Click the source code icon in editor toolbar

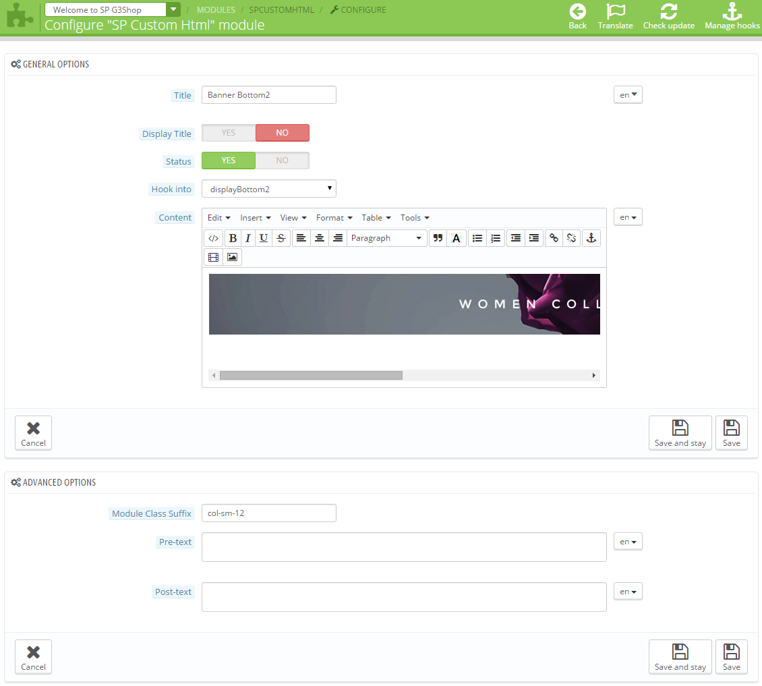pyautogui.click(x=213, y=238)
